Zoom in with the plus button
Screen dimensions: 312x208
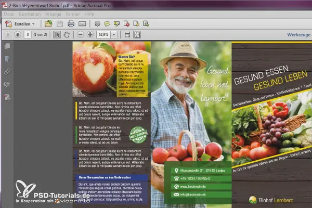pyautogui.click(x=90, y=34)
